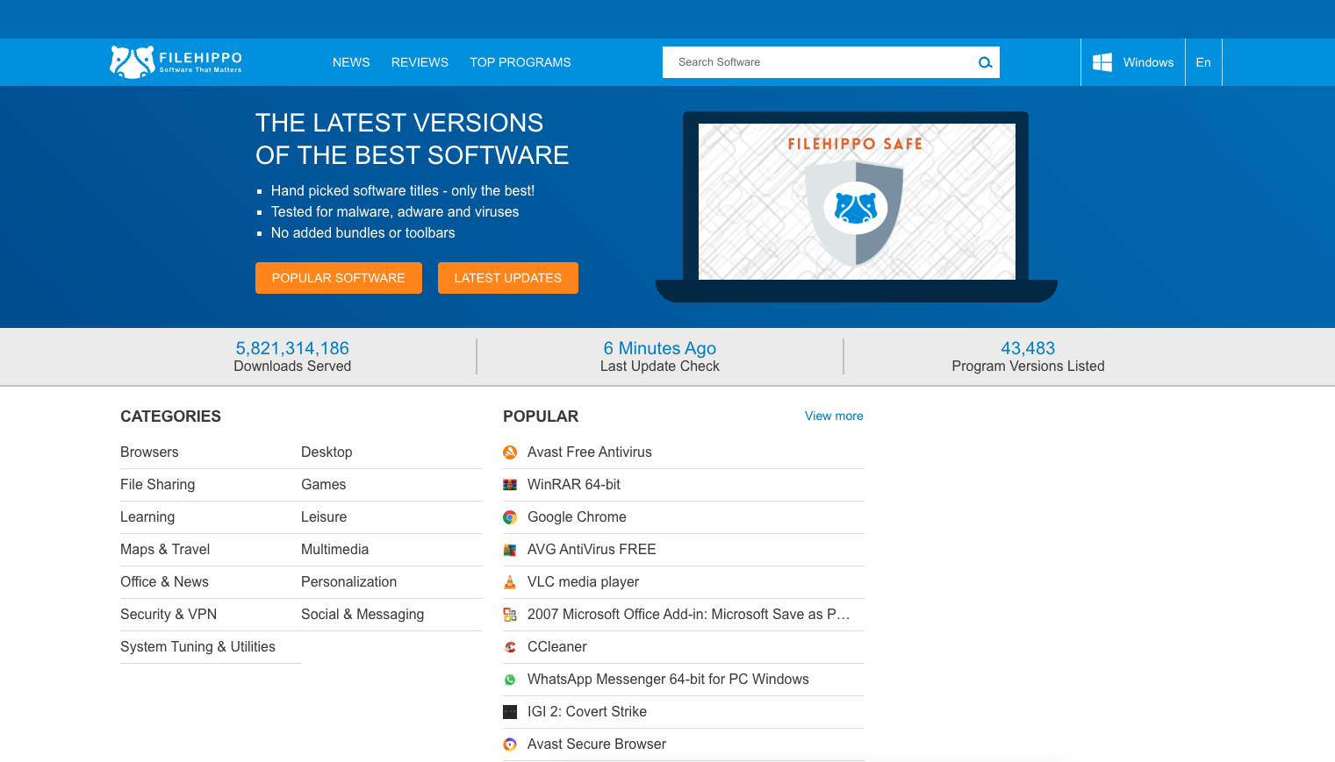Click the AVG AntiVirus FREE icon
The width and height of the screenshot is (1335, 762).
click(510, 550)
